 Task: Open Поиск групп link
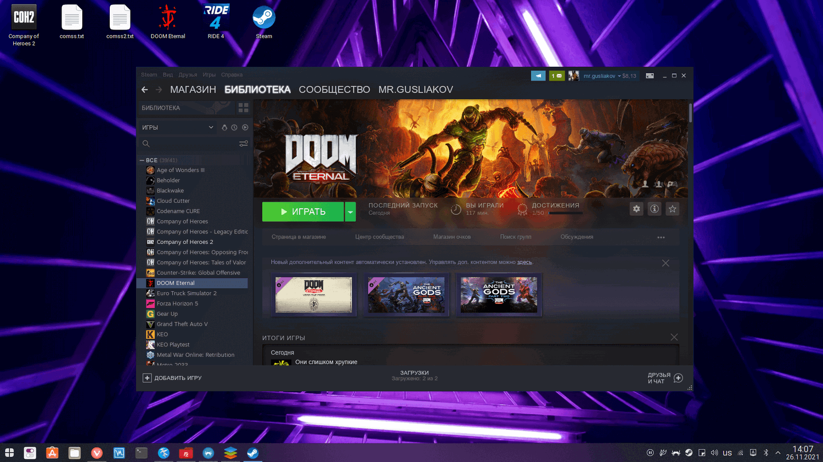[x=516, y=237]
